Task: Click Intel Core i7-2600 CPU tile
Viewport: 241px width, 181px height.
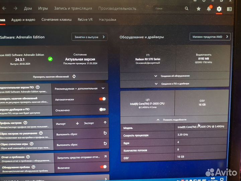Action: (x=147, y=103)
